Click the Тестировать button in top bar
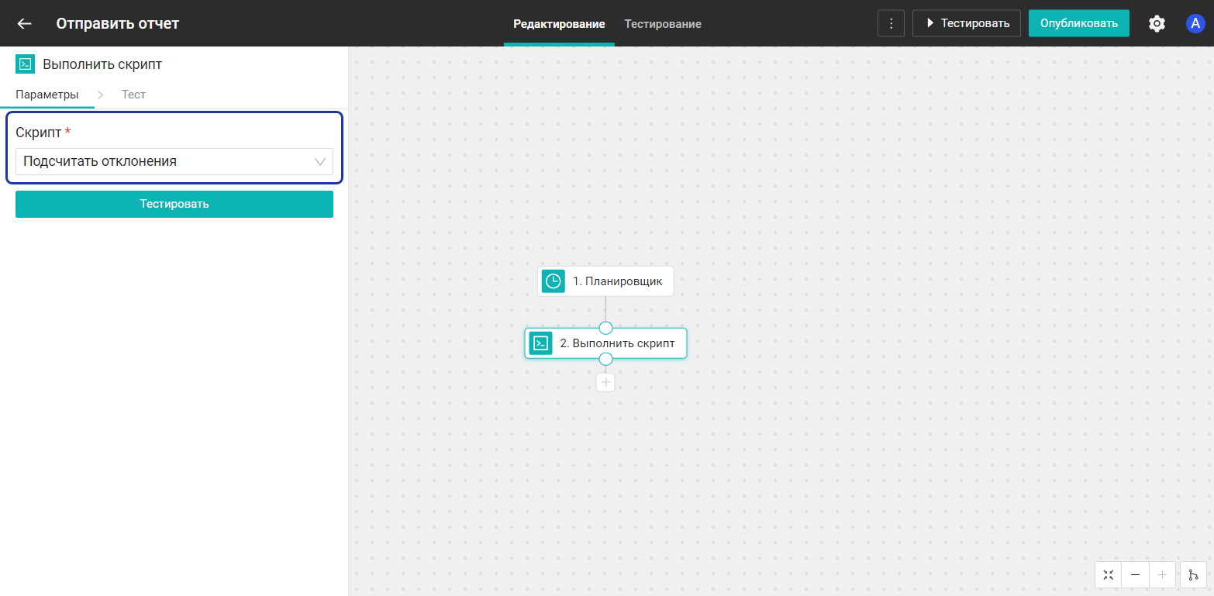1214x596 pixels. click(967, 23)
